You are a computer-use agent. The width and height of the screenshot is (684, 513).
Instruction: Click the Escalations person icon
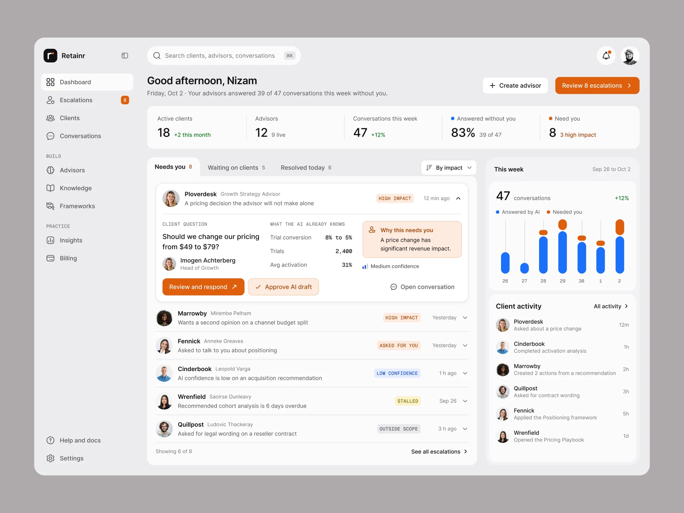coord(50,100)
